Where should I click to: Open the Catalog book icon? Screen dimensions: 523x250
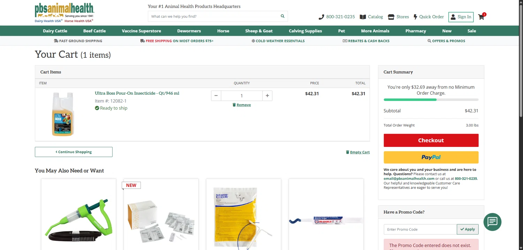point(363,17)
